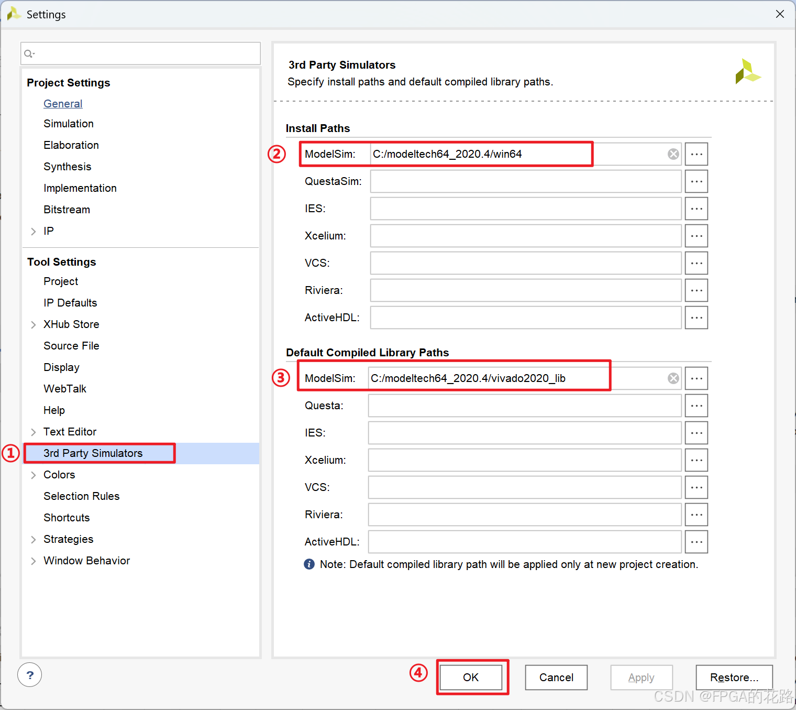
Task: Browse for VCS compiled library path
Action: tap(696, 487)
